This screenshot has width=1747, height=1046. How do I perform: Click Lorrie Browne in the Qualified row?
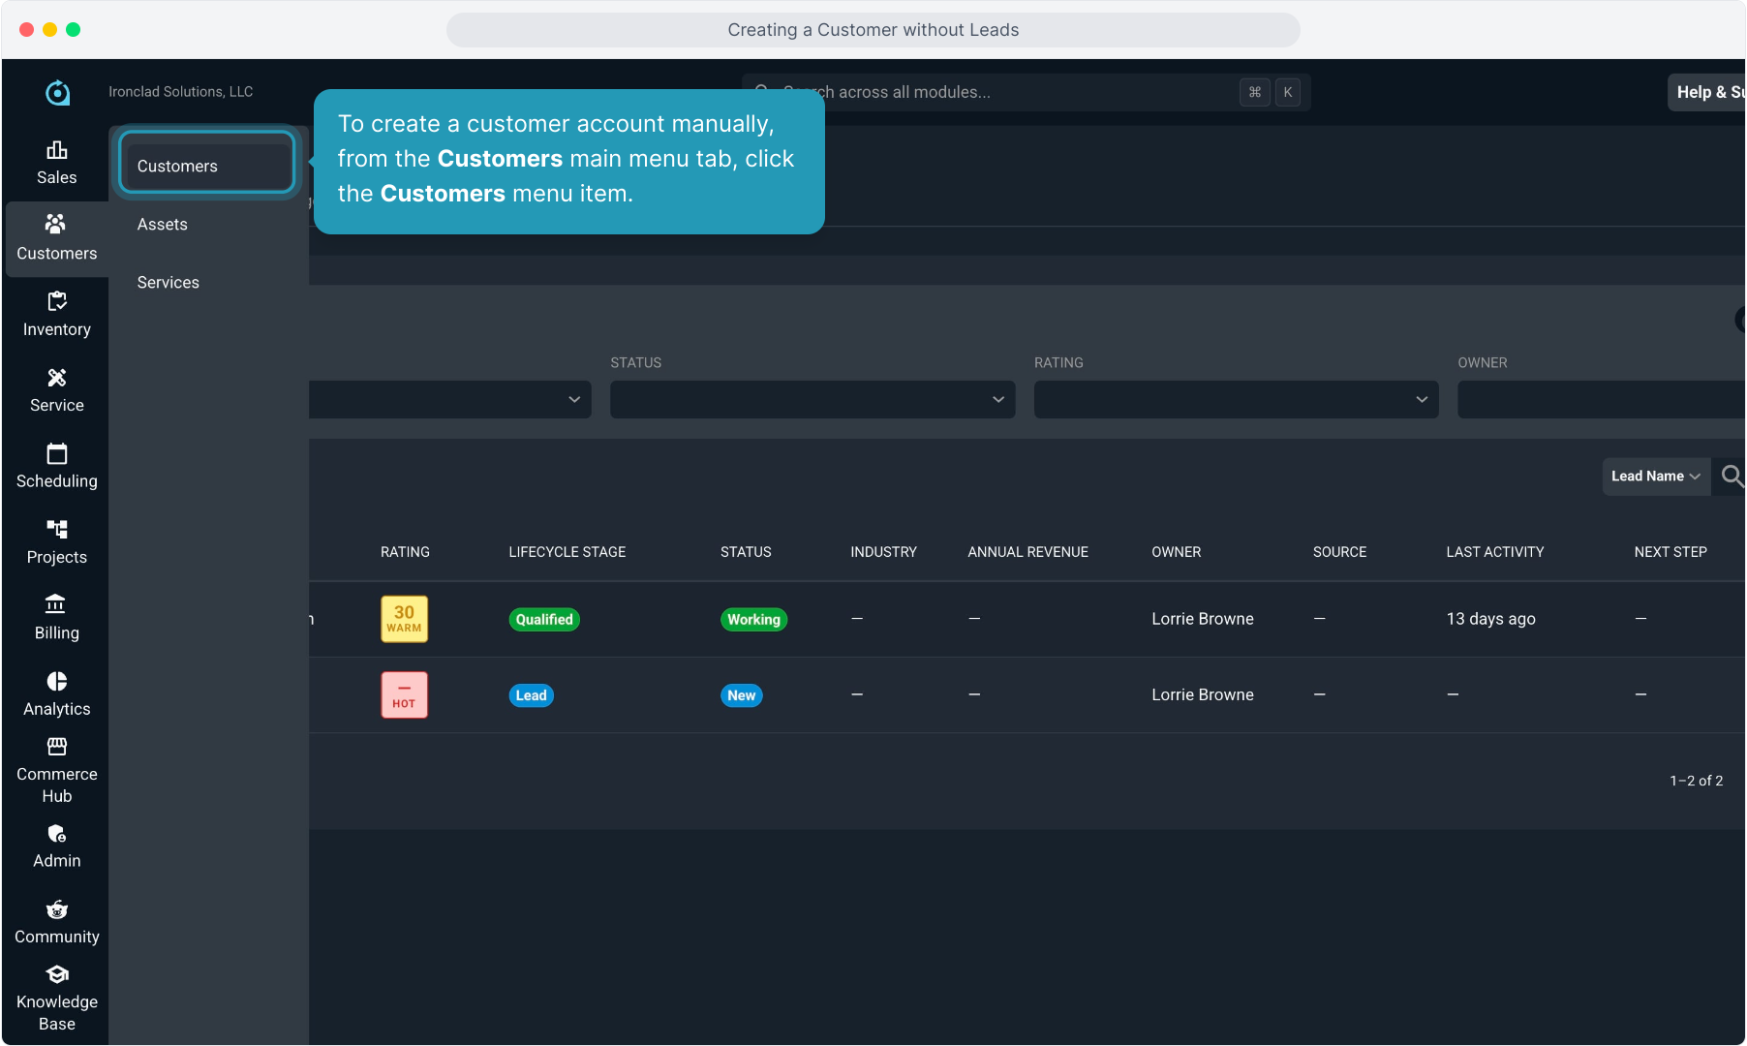[1202, 618]
